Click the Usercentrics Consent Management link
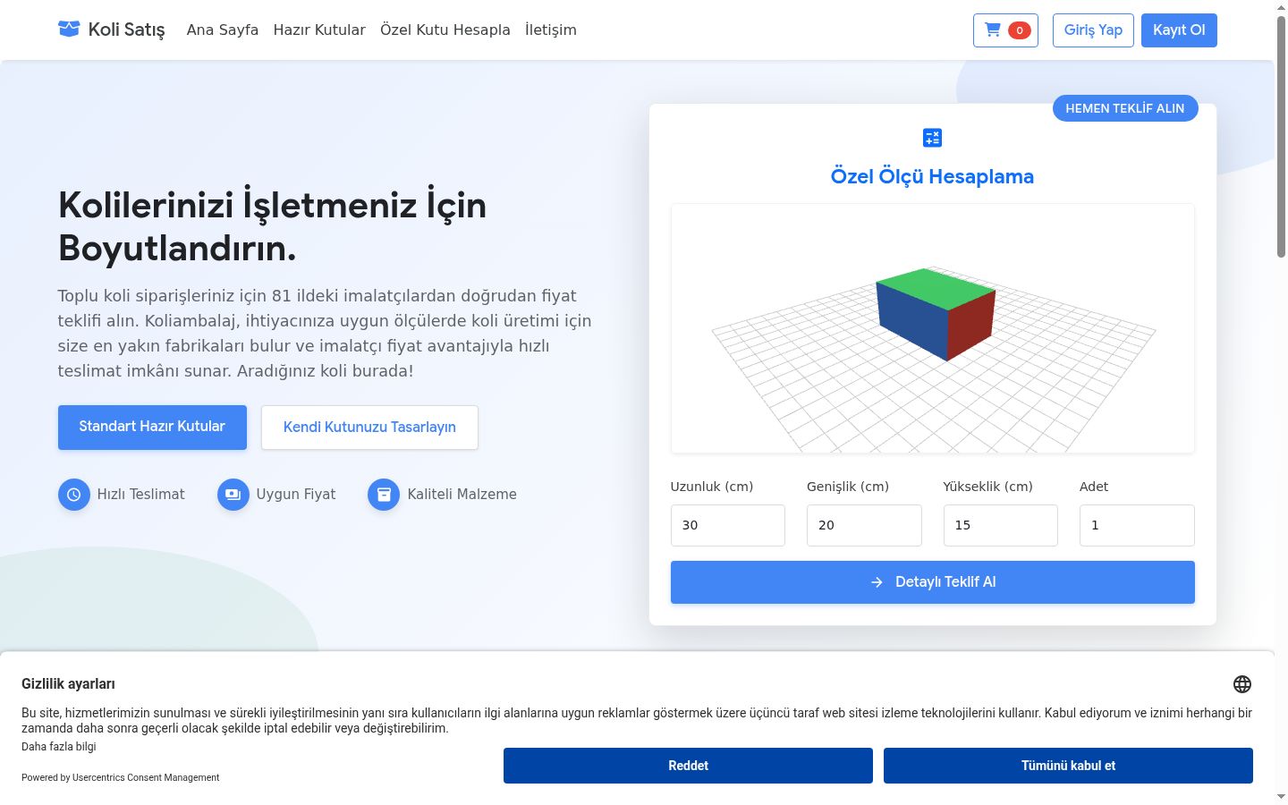Image resolution: width=1288 pixels, height=805 pixels. coord(146,777)
